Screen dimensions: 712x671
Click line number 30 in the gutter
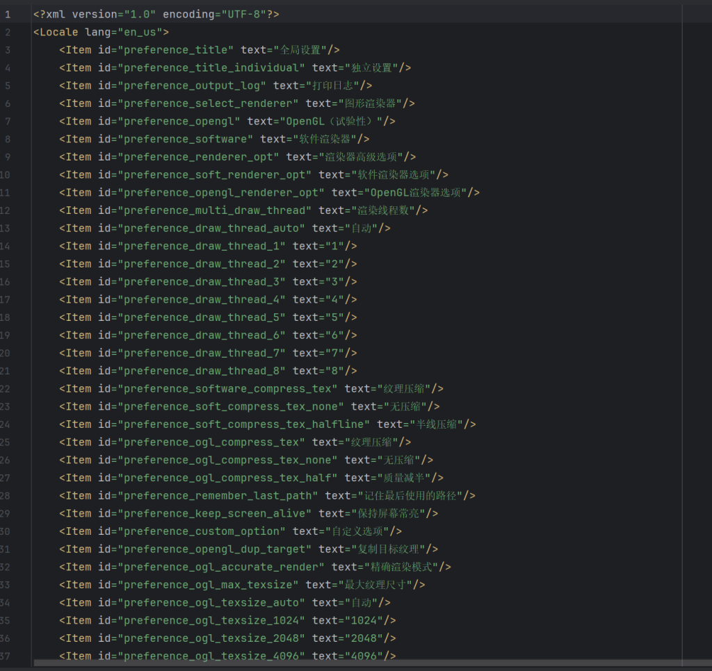[x=8, y=531]
